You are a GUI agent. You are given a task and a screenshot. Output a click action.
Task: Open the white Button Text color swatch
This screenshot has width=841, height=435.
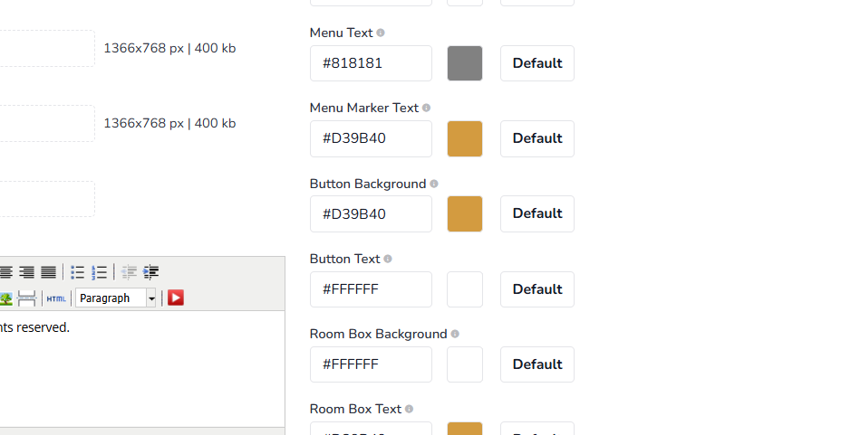point(465,289)
